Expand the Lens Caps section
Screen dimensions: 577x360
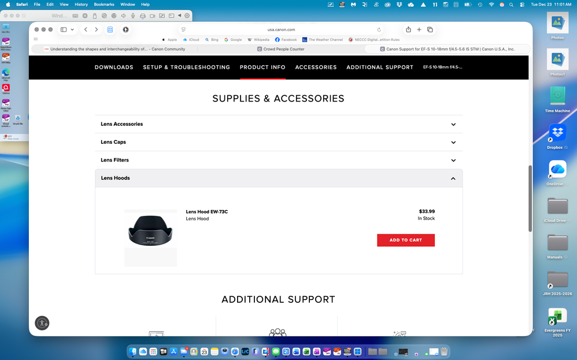tap(279, 142)
